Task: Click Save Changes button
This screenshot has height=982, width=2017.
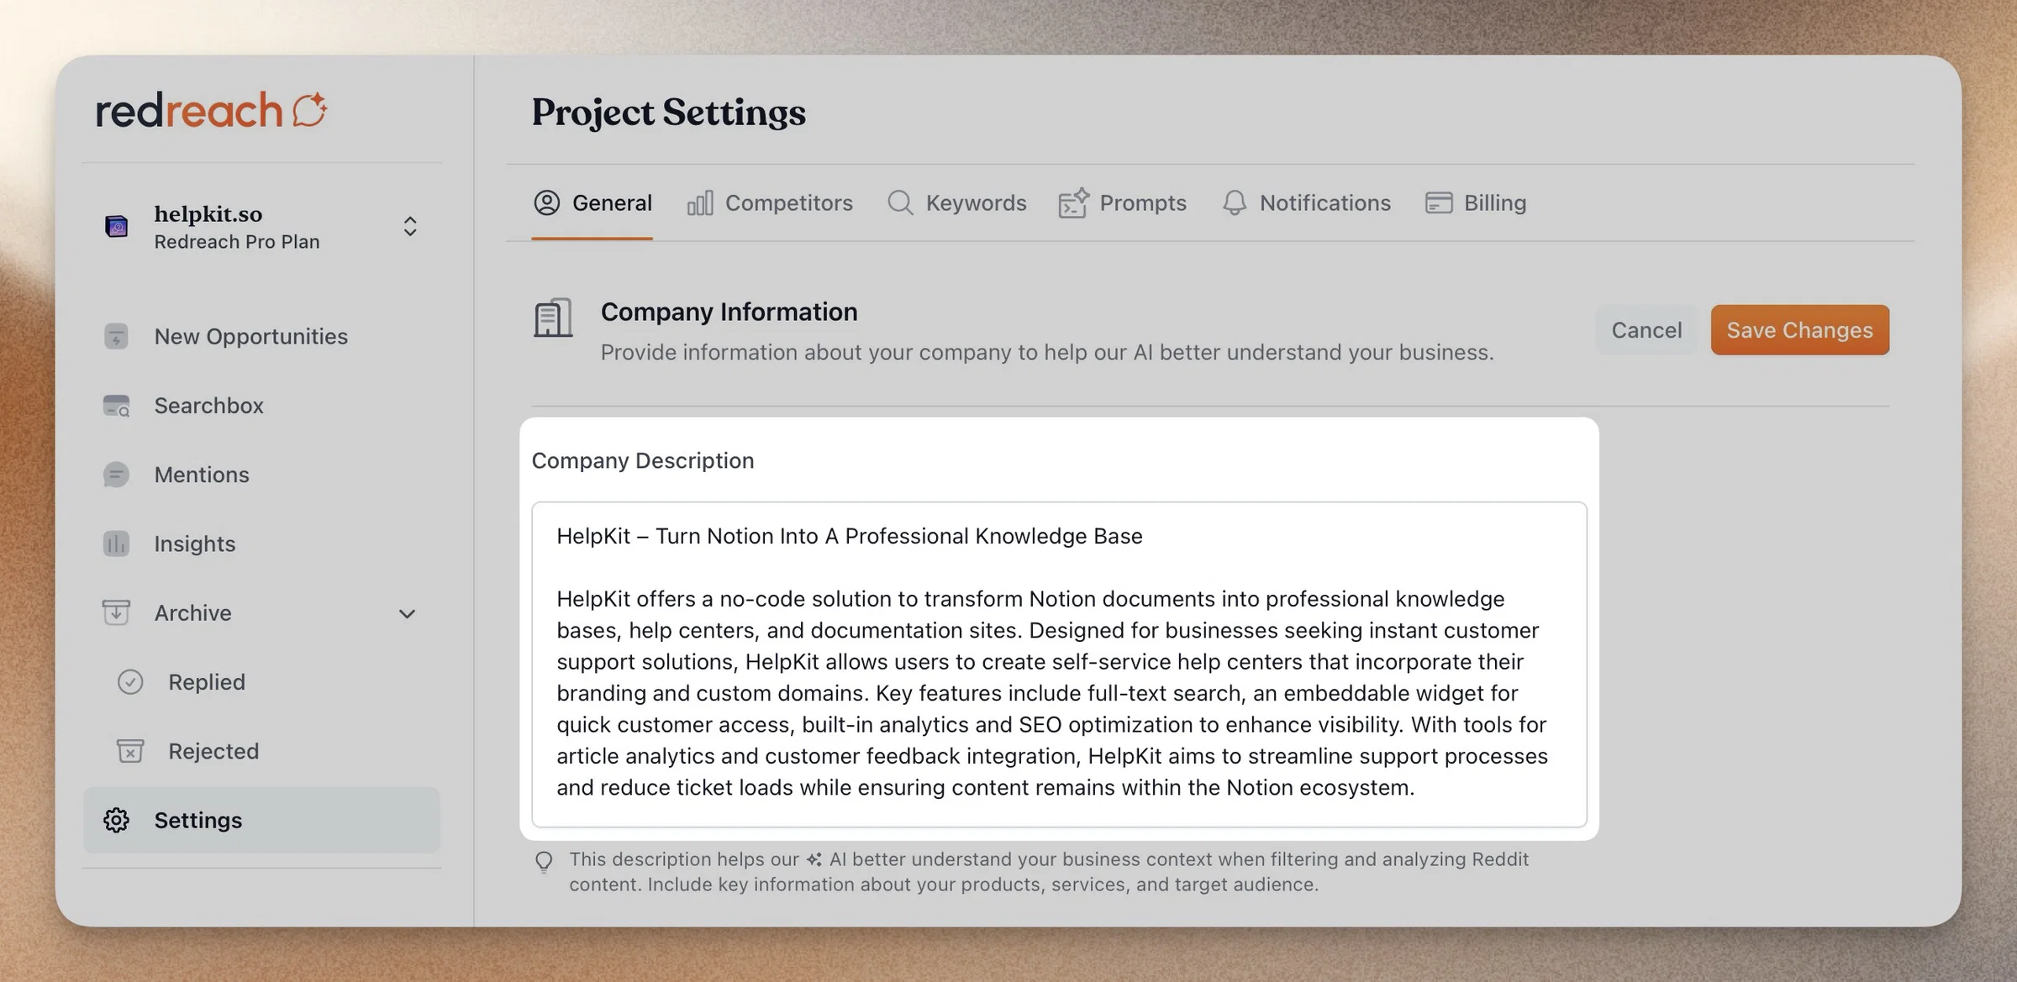Action: (1800, 330)
